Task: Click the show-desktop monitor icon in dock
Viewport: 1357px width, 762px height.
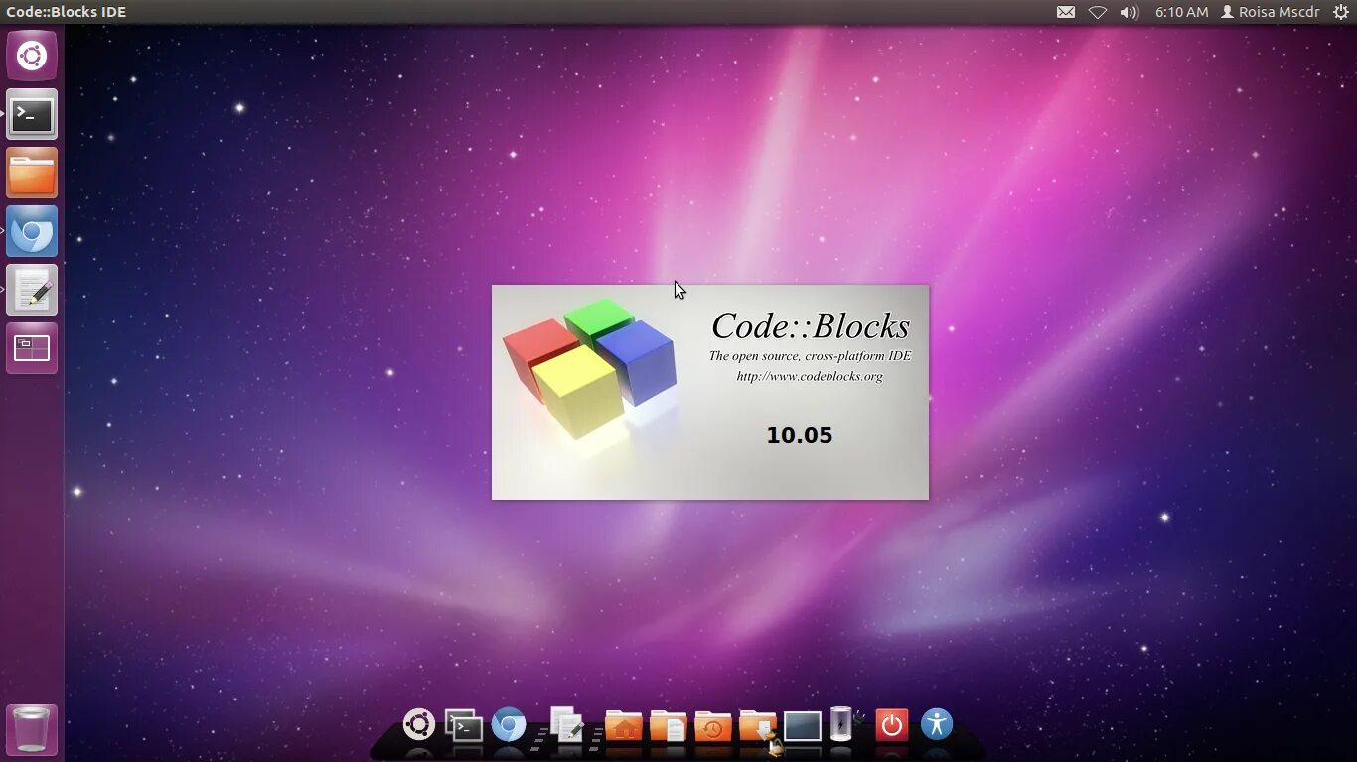Action: point(803,726)
